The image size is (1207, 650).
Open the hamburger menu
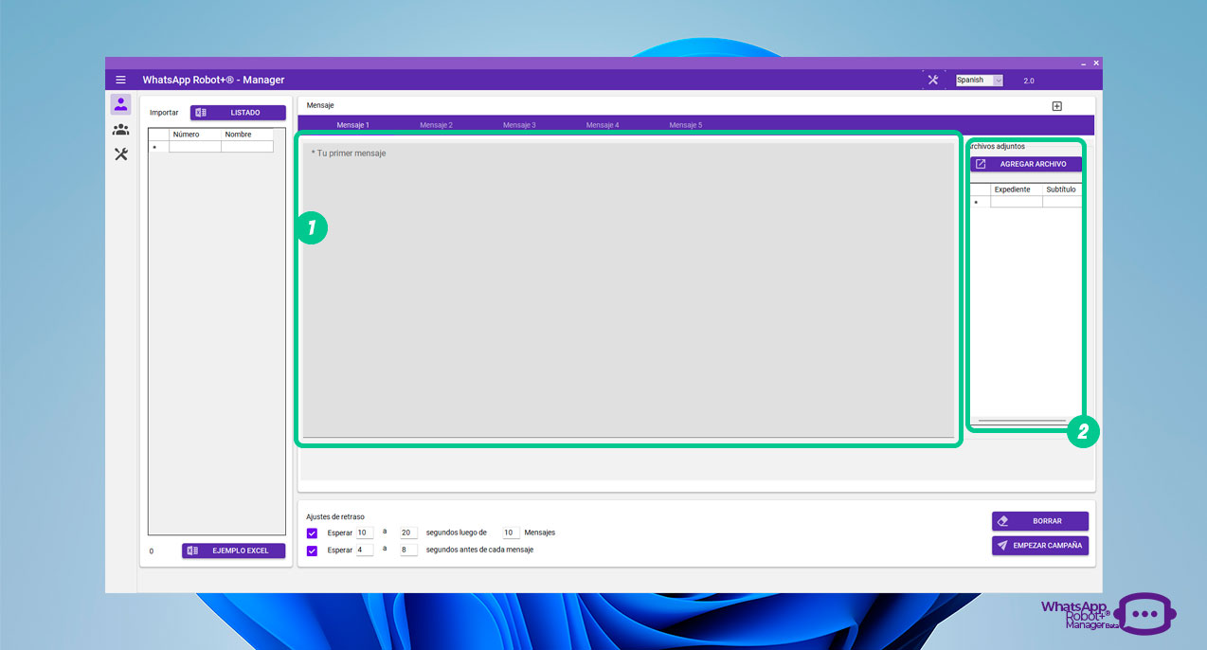[x=120, y=80]
